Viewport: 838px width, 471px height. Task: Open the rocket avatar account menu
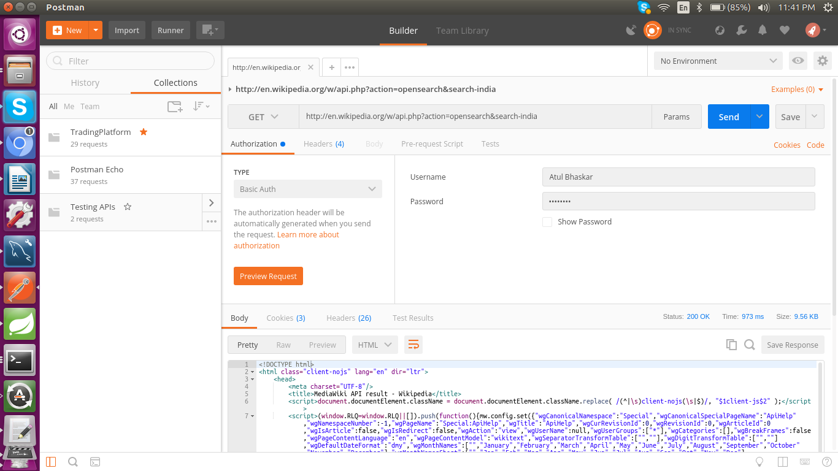(816, 30)
